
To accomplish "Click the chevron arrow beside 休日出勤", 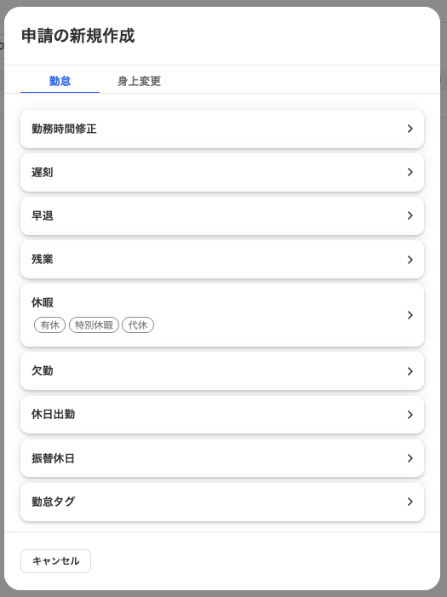I will [410, 415].
